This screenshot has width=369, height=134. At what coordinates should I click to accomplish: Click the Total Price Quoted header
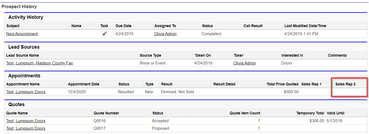(282, 84)
